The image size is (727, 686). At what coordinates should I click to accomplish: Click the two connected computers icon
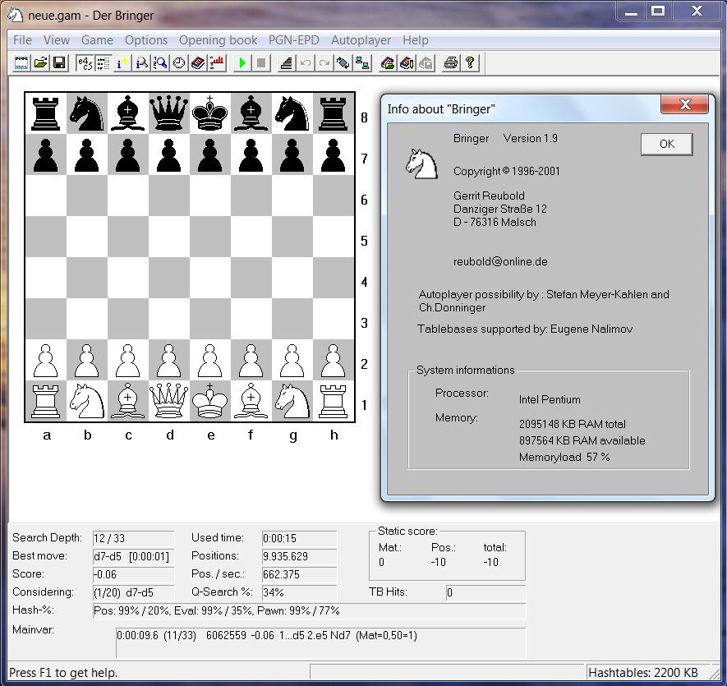pyautogui.click(x=362, y=62)
